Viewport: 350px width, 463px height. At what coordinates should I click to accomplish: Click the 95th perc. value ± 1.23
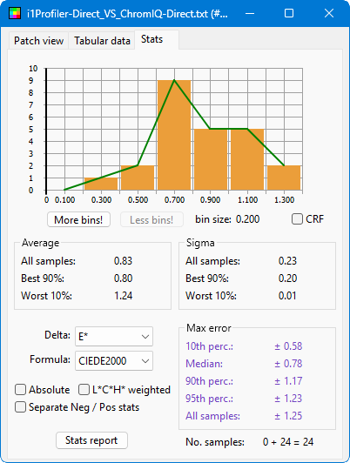tap(288, 399)
